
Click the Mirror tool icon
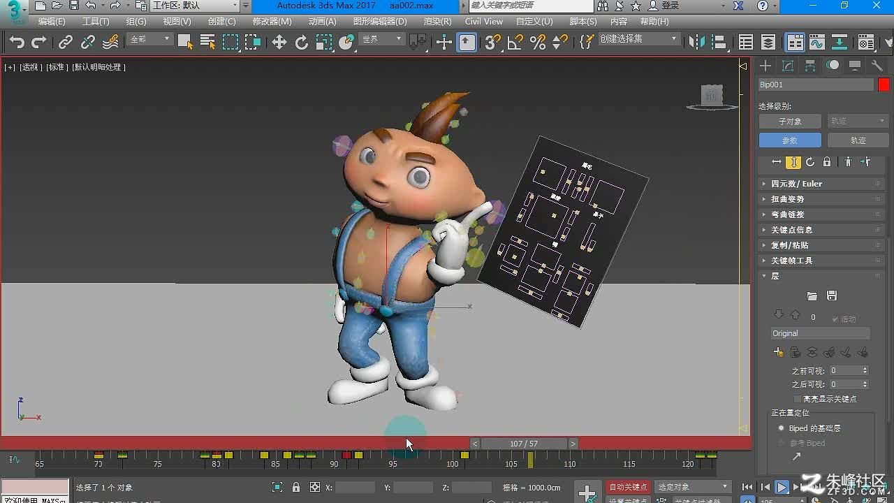click(697, 43)
